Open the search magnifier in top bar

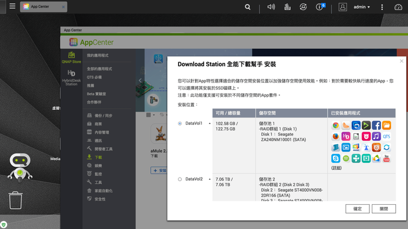[248, 7]
